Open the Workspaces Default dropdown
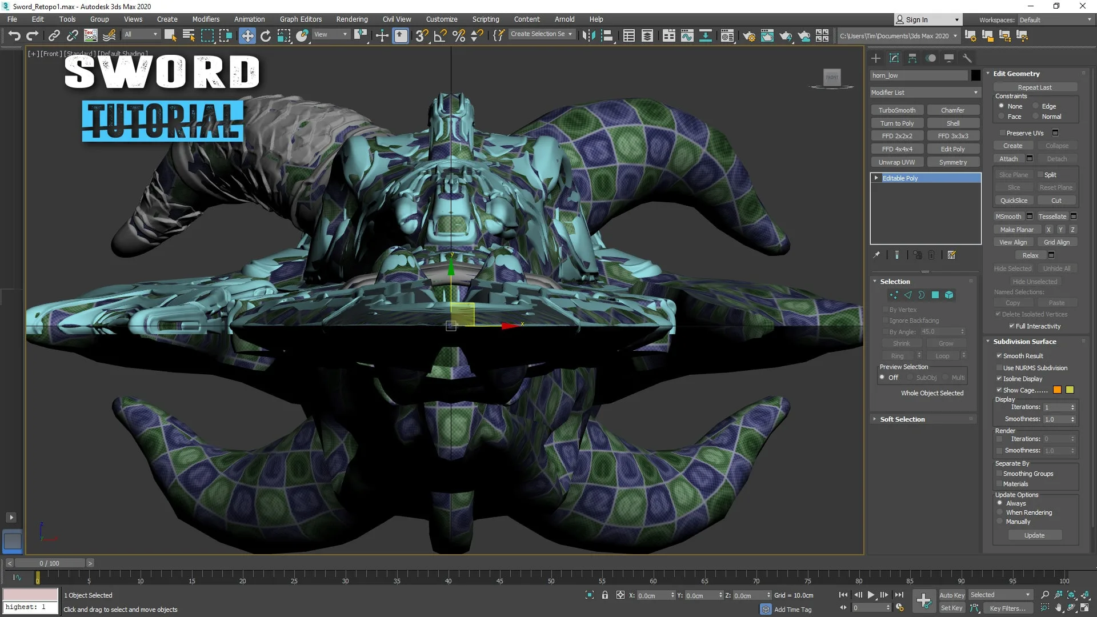The height and width of the screenshot is (617, 1097). (x=1055, y=19)
